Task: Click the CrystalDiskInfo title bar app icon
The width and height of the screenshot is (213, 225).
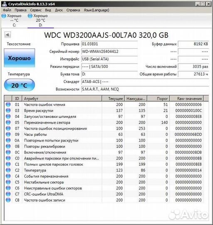Action: pyautogui.click(x=5, y=4)
